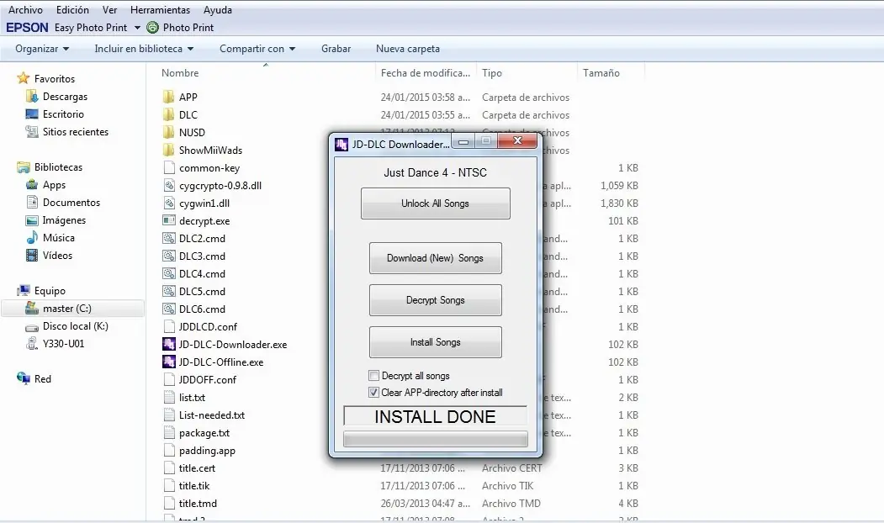Image resolution: width=884 pixels, height=523 pixels.
Task: Click the Epson Photo Print icon
Action: point(152,27)
